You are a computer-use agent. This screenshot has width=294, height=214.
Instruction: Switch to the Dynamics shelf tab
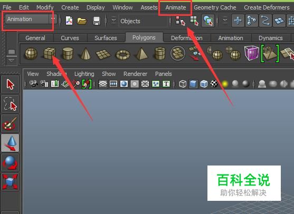coord(271,38)
